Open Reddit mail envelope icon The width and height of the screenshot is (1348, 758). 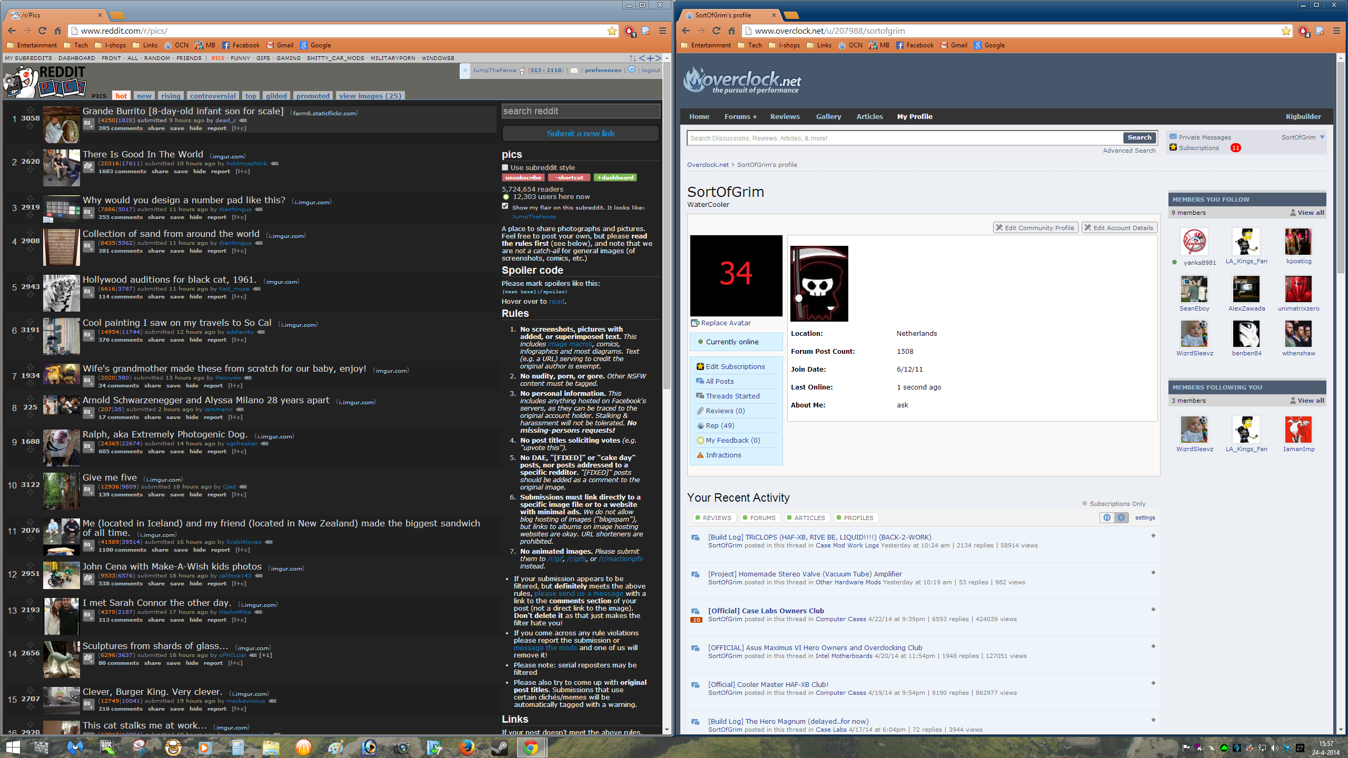574,70
